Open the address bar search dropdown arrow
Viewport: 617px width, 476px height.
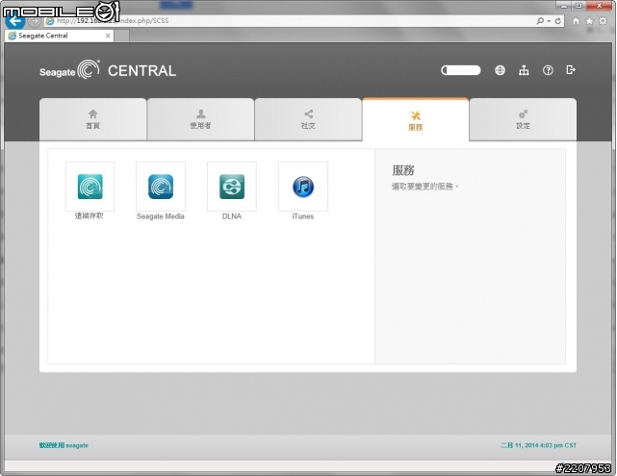549,21
